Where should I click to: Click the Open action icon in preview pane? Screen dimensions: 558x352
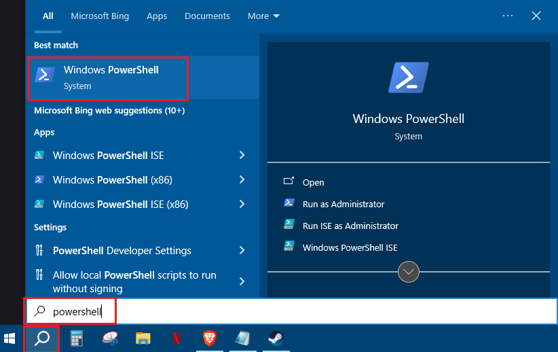point(289,181)
